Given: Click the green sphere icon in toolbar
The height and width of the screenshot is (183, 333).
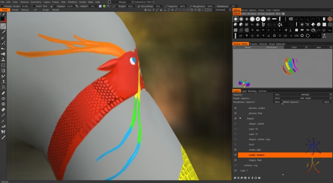Looking at the screenshot, I should 104,6.
